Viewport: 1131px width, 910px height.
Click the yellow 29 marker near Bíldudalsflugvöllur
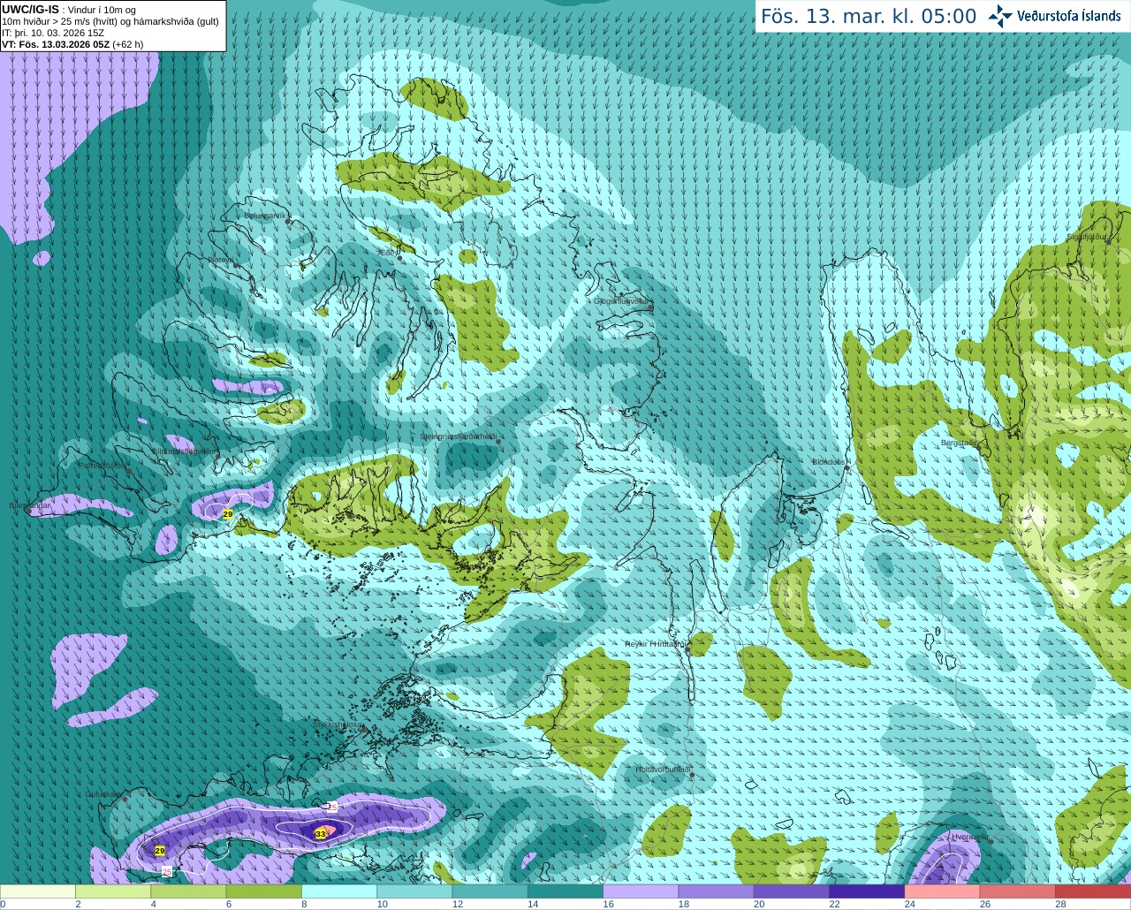click(227, 514)
